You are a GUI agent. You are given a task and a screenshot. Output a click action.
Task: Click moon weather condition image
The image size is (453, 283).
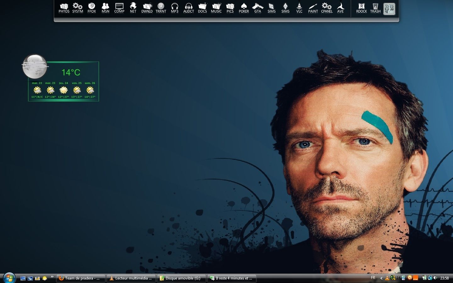click(35, 66)
